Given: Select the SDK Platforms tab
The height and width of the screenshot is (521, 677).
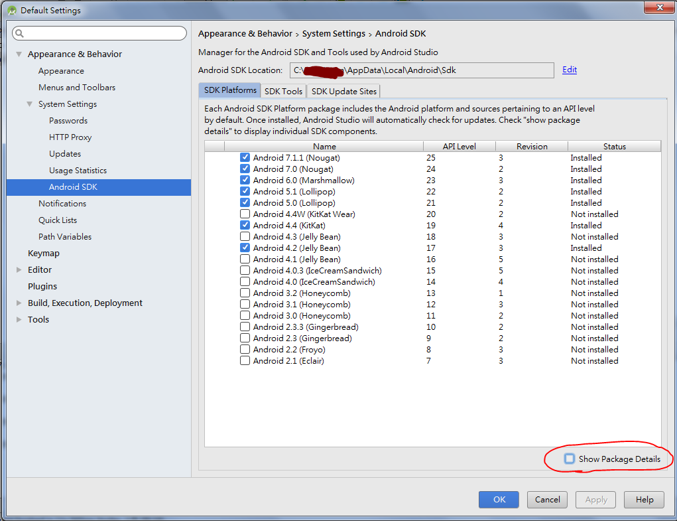Looking at the screenshot, I should pyautogui.click(x=229, y=90).
